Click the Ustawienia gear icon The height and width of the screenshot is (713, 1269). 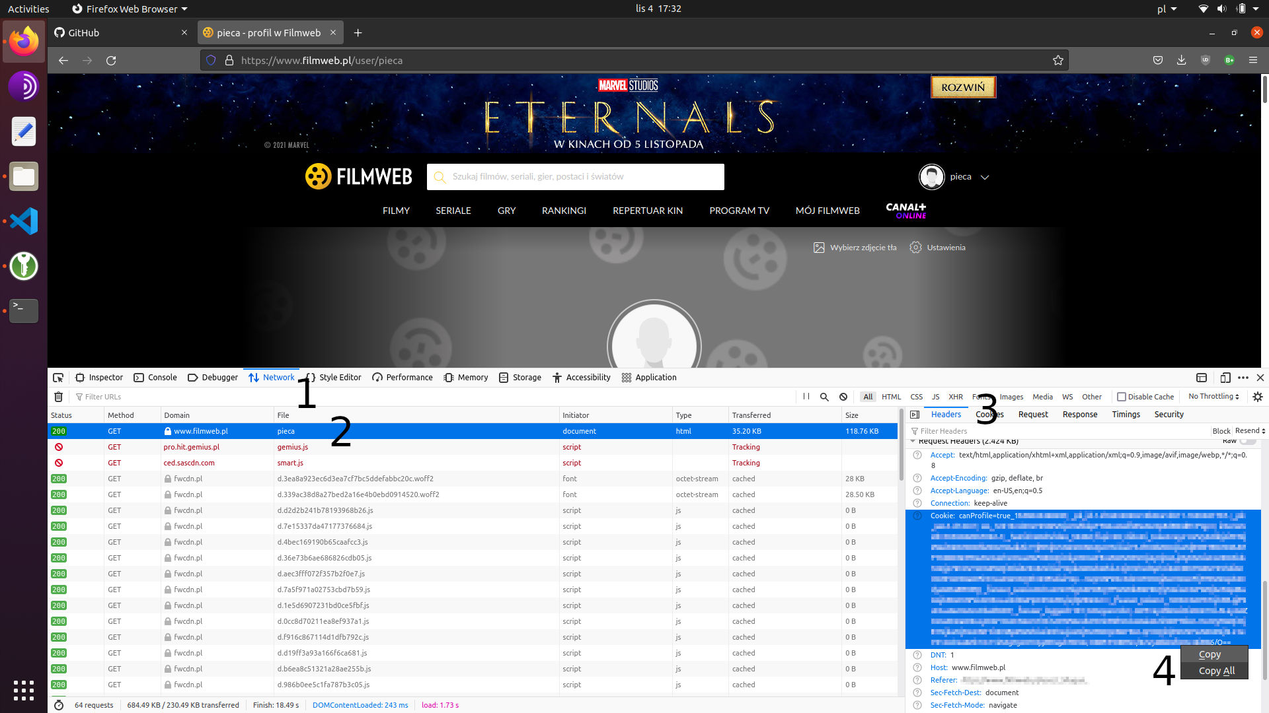915,248
